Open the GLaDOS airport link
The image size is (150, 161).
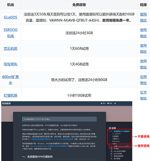pyautogui.click(x=10, y=17)
